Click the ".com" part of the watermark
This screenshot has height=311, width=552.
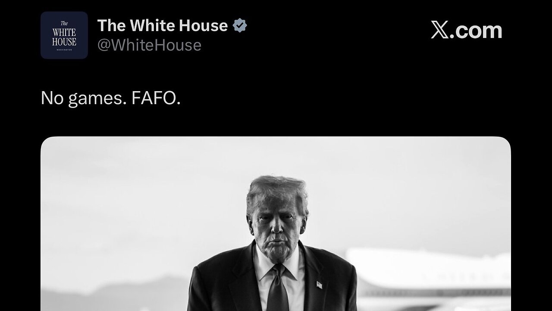click(476, 31)
